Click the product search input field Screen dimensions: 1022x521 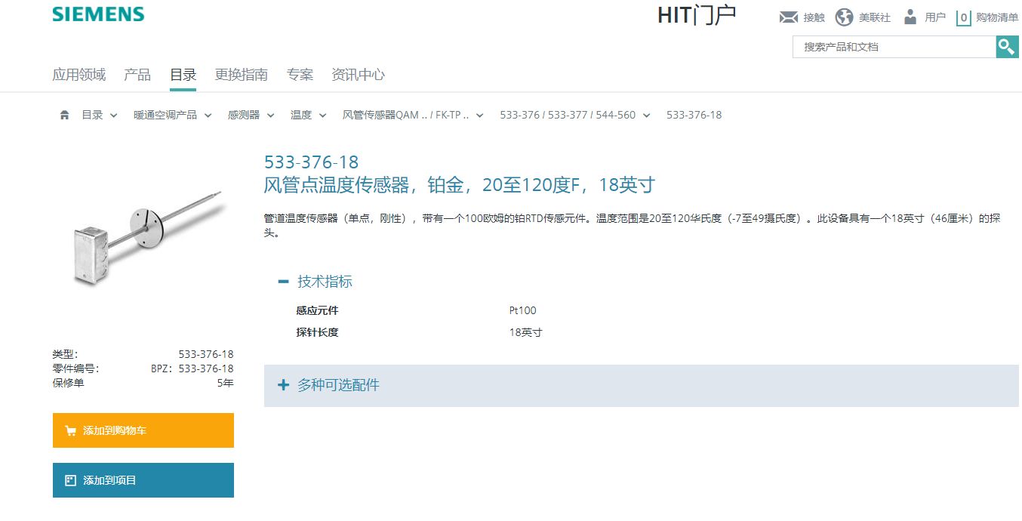[x=894, y=47]
